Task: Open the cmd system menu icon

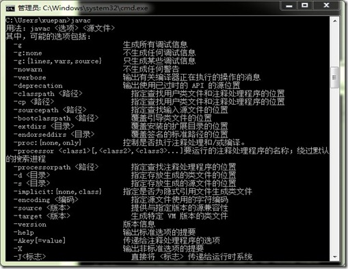Action: (10, 8)
